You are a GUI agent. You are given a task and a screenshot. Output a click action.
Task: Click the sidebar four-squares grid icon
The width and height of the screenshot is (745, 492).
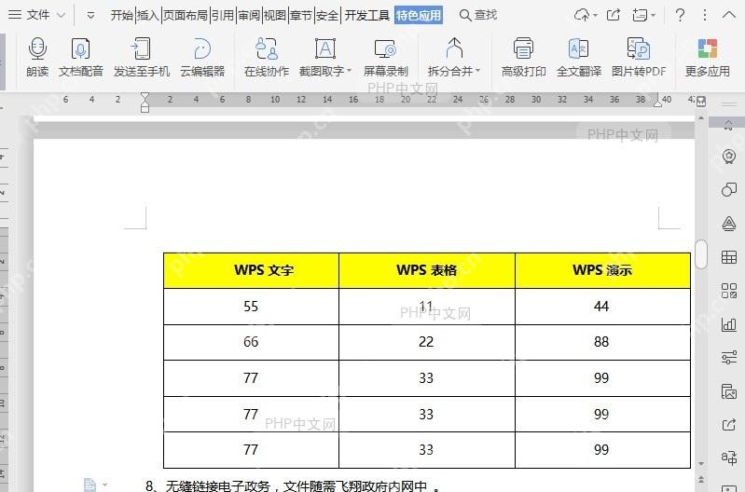(729, 291)
